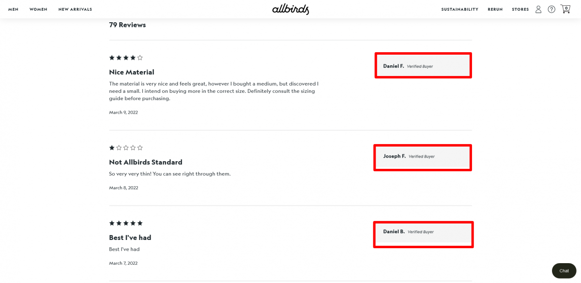Click the 79 Reviews heading

[x=127, y=25]
